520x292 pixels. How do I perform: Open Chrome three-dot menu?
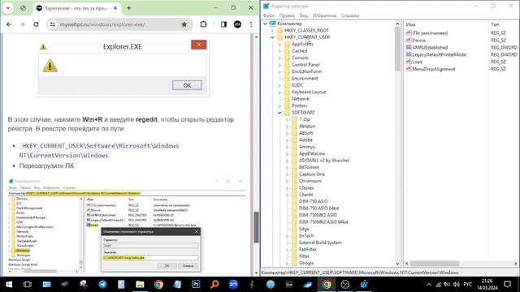(251, 24)
